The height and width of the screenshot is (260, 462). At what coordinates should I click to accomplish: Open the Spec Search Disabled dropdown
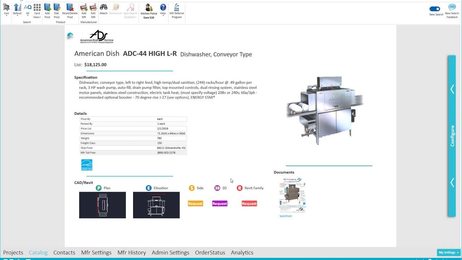130,11
